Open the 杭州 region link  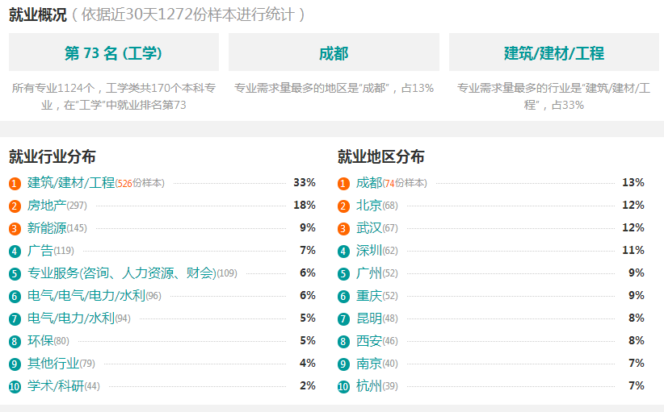click(369, 386)
